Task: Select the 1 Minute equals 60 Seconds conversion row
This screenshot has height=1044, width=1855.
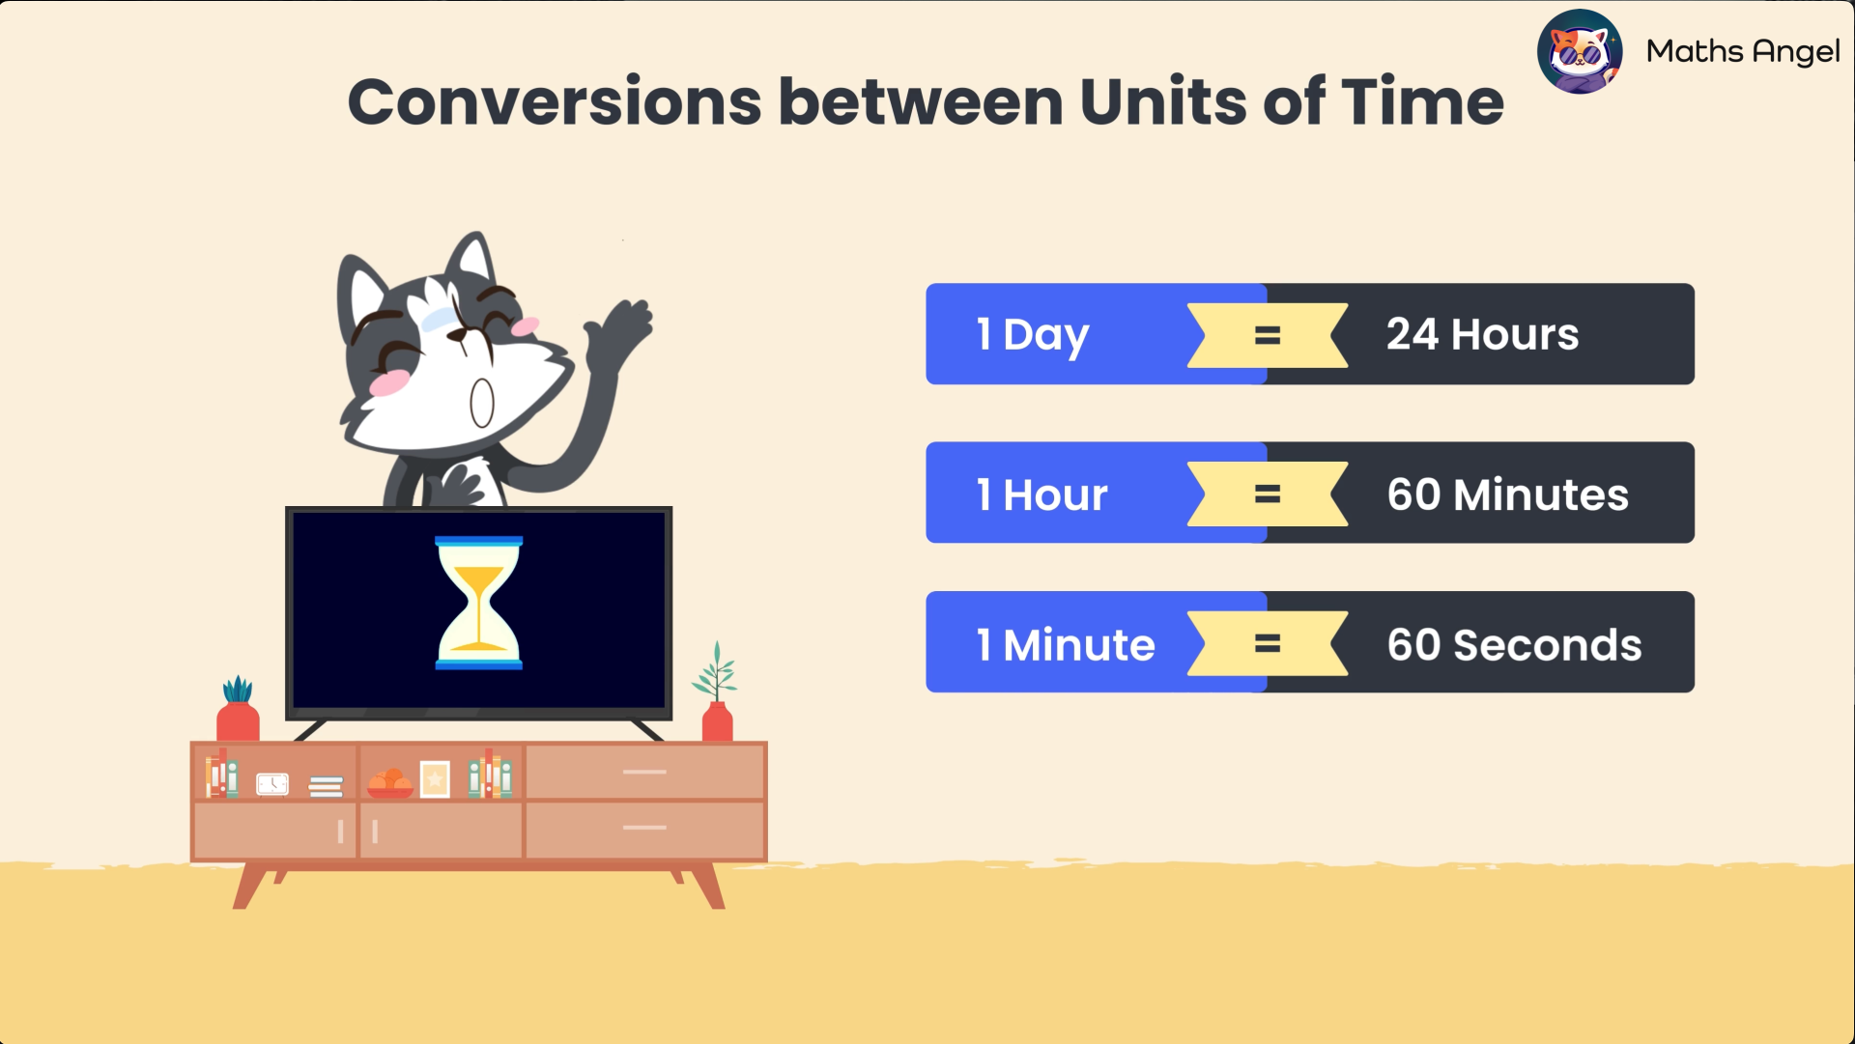Action: tap(1308, 644)
